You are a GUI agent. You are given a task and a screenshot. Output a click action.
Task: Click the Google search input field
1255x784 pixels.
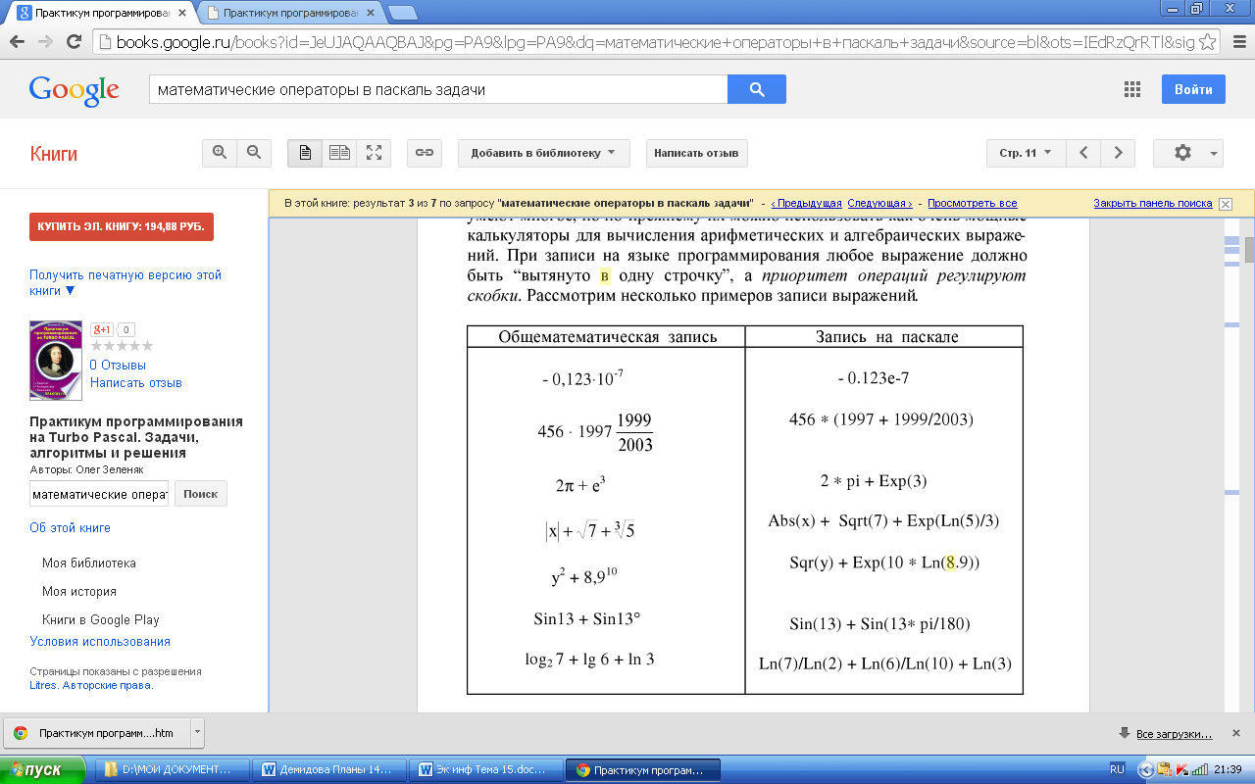click(438, 89)
